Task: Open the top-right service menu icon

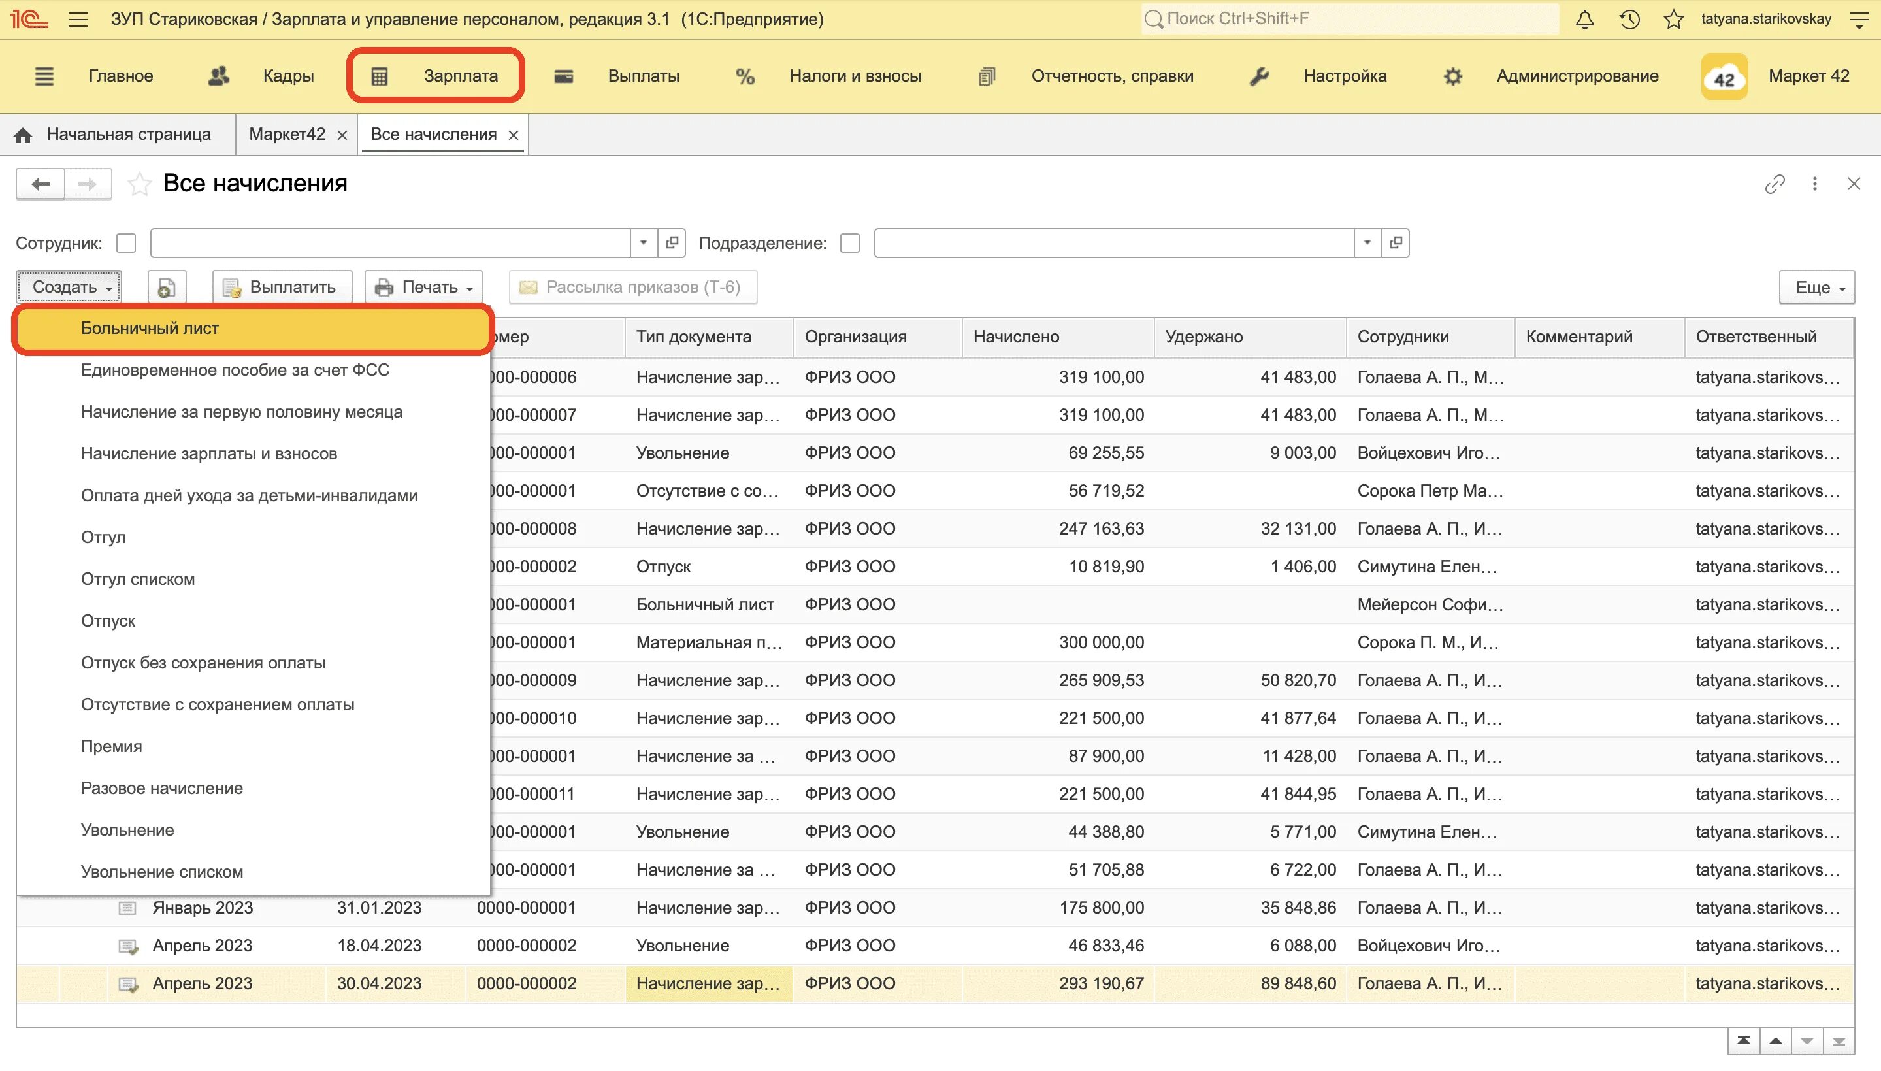Action: [1858, 19]
